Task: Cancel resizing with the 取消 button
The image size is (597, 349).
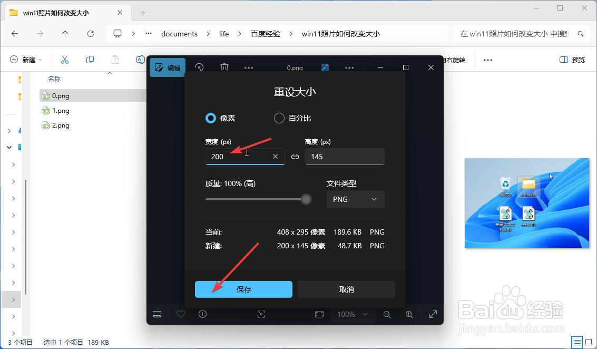Action: coord(346,289)
